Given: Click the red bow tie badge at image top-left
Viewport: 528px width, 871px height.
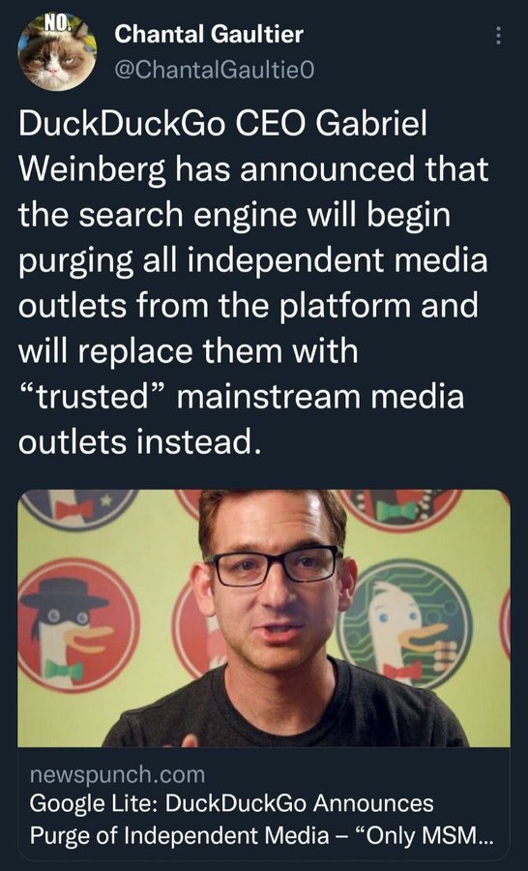Looking at the screenshot, I should click(x=77, y=508).
